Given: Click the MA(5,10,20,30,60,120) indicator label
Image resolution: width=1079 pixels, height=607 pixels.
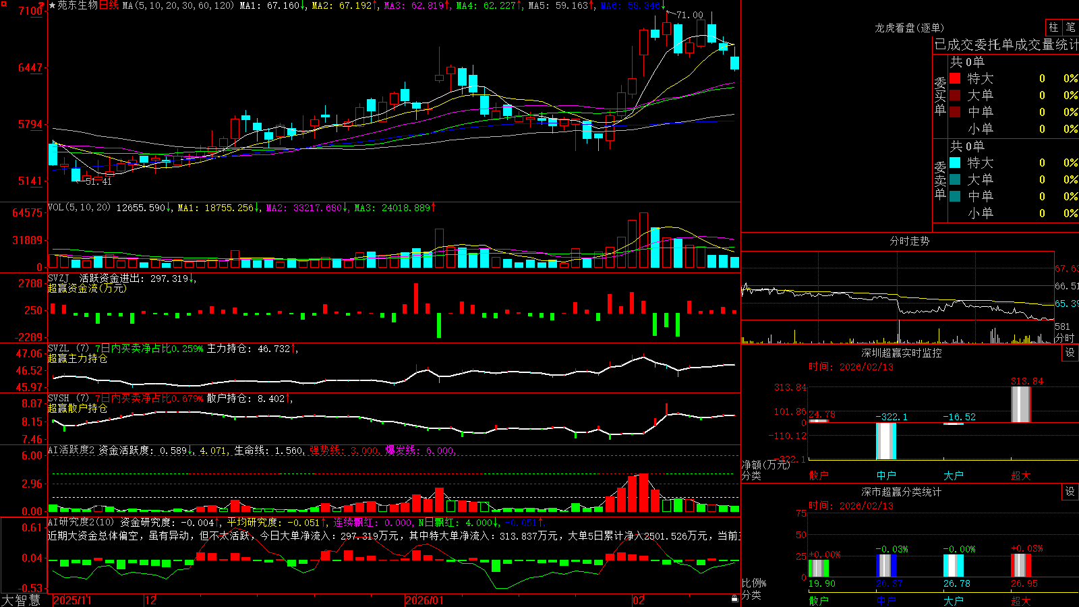Looking at the screenshot, I should tap(178, 5).
